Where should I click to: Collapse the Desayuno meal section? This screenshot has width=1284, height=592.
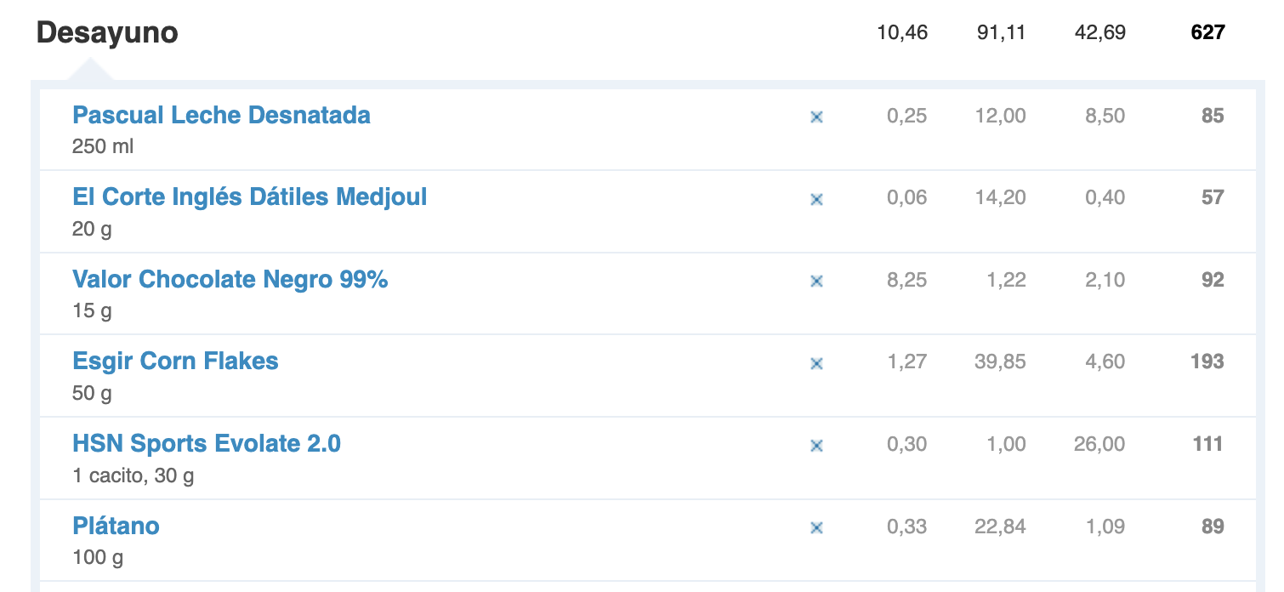[x=107, y=33]
